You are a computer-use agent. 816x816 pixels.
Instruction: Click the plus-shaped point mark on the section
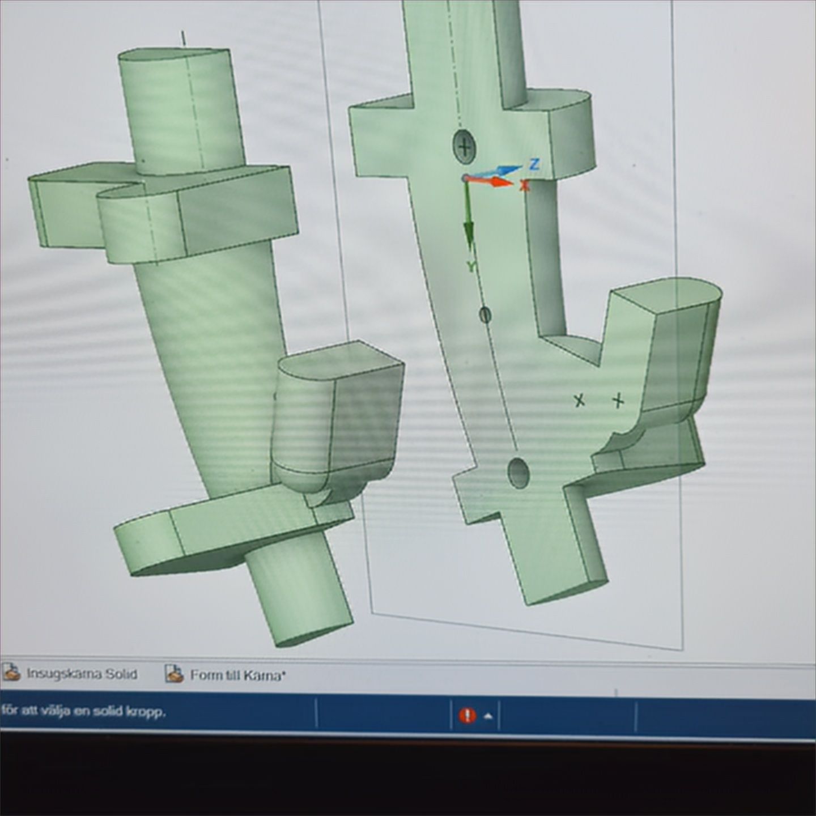pos(618,401)
